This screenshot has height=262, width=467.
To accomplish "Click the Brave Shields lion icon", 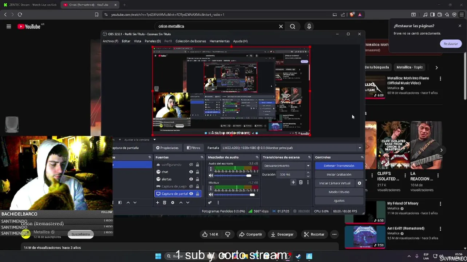I will click(352, 15).
